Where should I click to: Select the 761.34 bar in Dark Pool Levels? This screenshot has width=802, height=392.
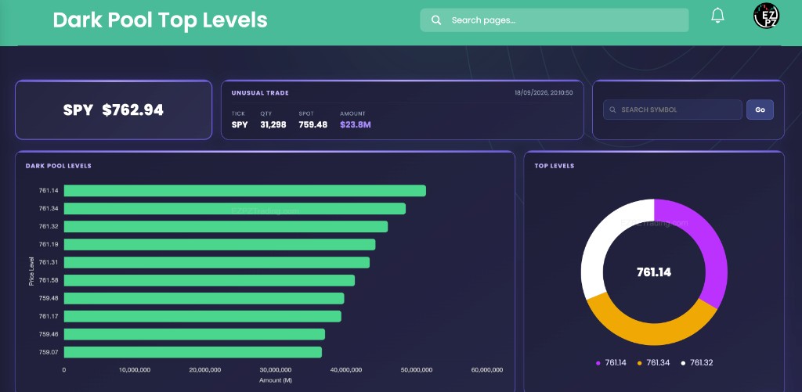click(234, 209)
